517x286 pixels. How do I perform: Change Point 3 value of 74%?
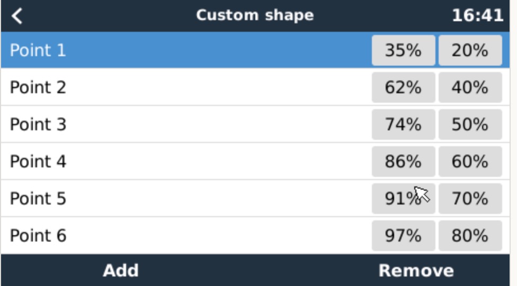point(403,124)
